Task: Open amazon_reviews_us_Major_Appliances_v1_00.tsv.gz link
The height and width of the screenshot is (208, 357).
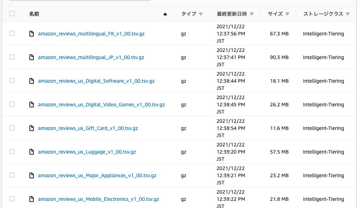Action: pyautogui.click(x=97, y=175)
